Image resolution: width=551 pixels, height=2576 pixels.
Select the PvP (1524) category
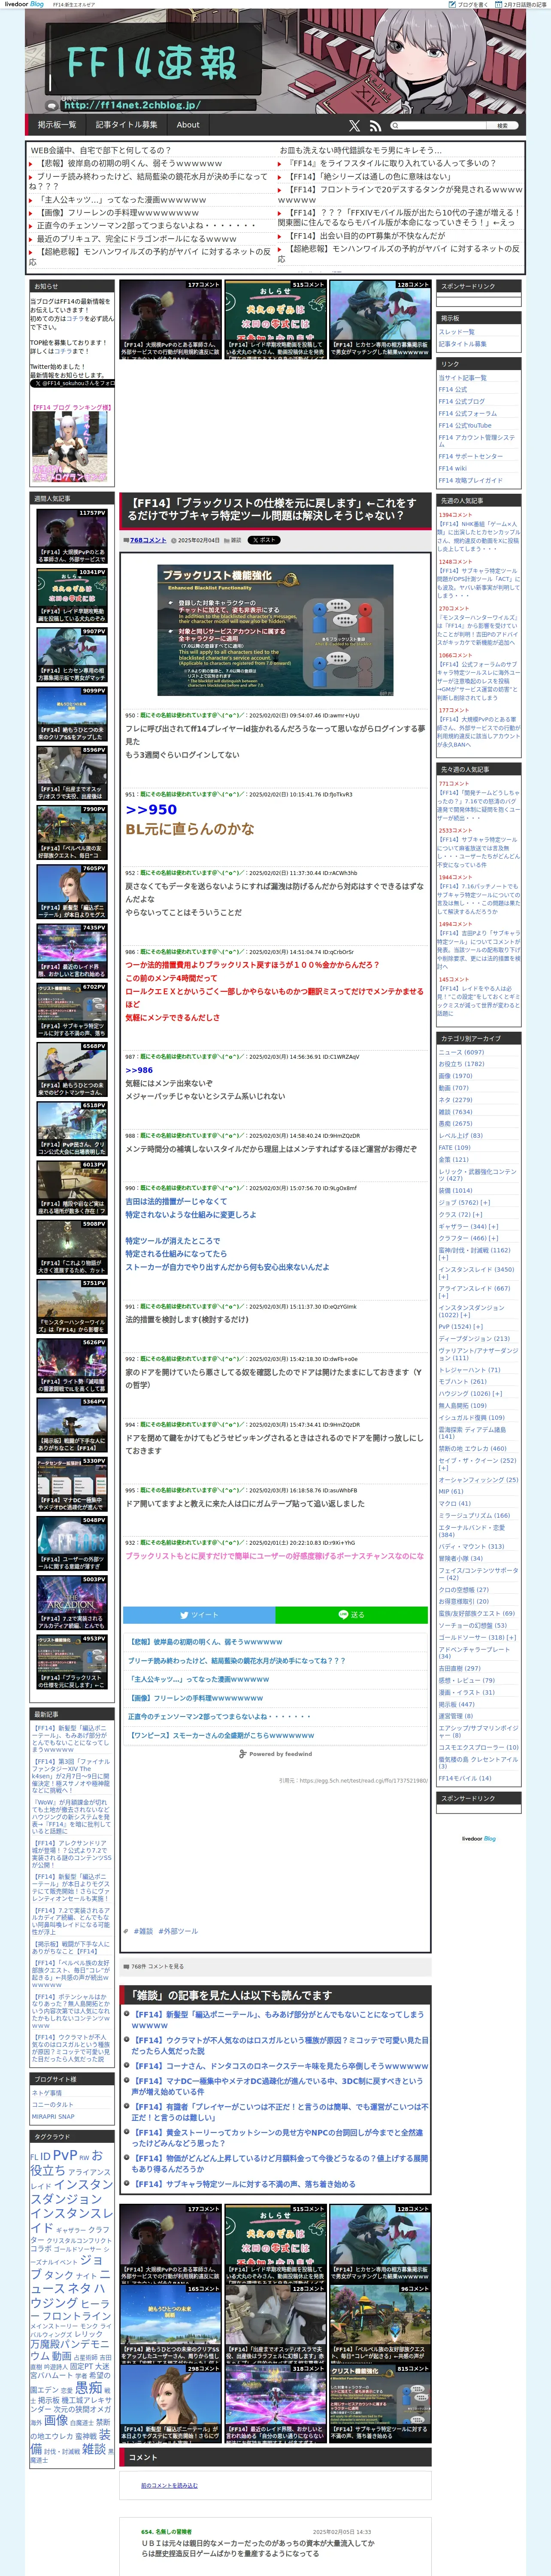[x=460, y=1327]
